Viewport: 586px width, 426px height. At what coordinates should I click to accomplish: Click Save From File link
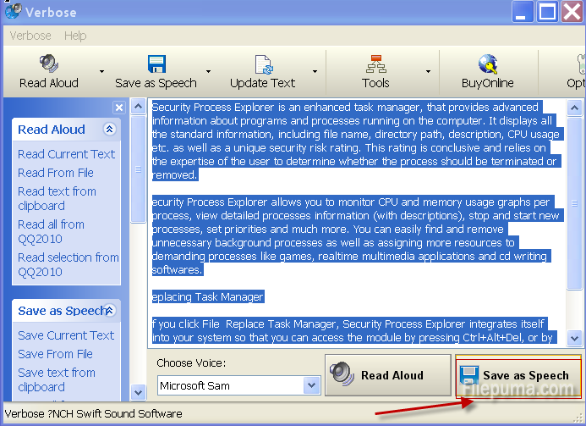[56, 354]
